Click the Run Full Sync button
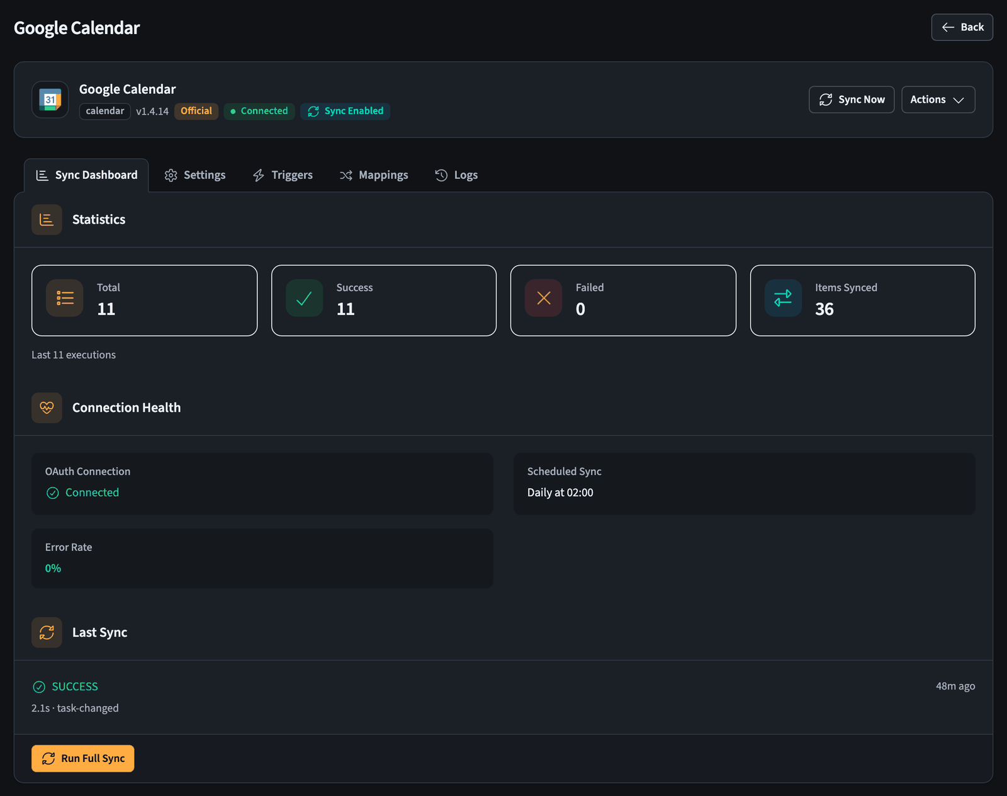Image resolution: width=1007 pixels, height=796 pixels. tap(83, 759)
